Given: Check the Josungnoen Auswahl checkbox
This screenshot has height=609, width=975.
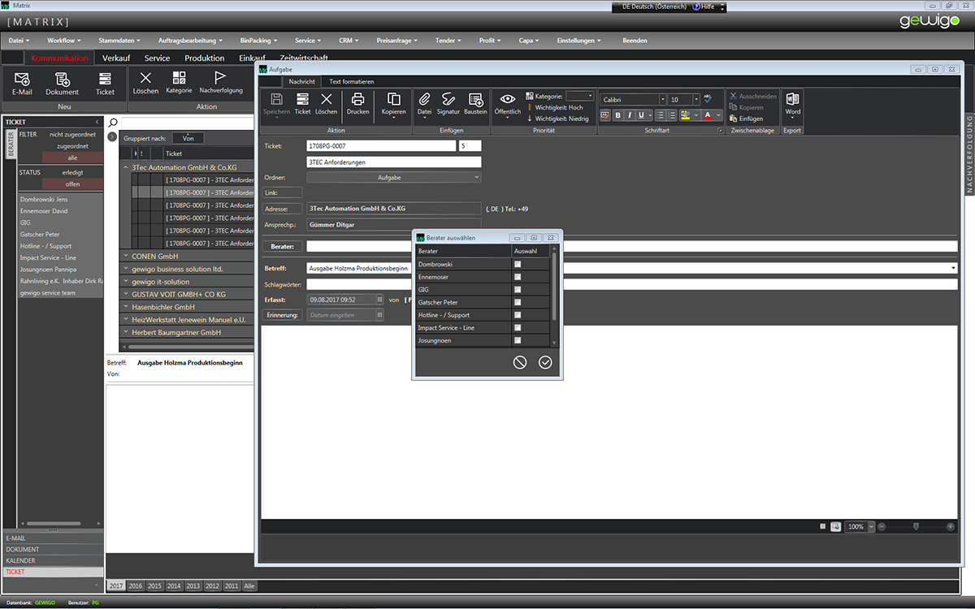Looking at the screenshot, I should (x=518, y=340).
